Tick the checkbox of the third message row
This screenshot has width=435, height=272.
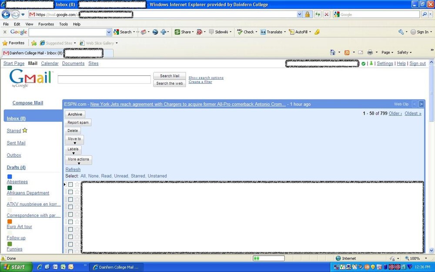pos(70,200)
